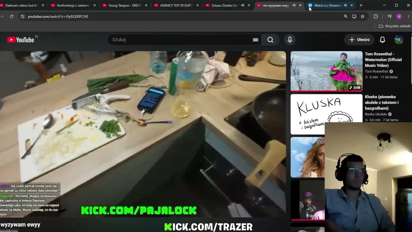
Task: Close the "Zobacz Dziwko Co" tab
Action: click(x=249, y=5)
